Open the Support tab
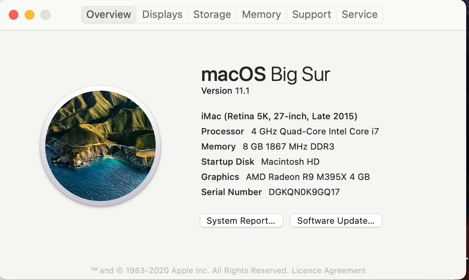 tap(311, 14)
